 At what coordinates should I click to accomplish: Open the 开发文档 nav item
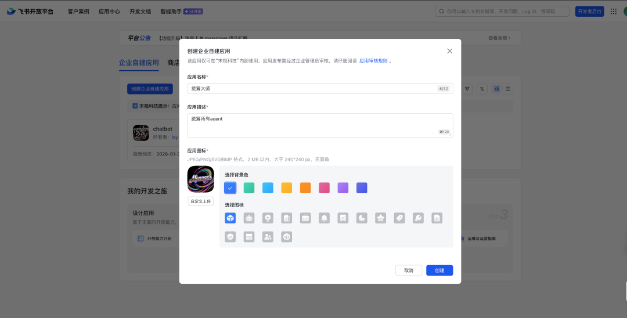pos(140,12)
